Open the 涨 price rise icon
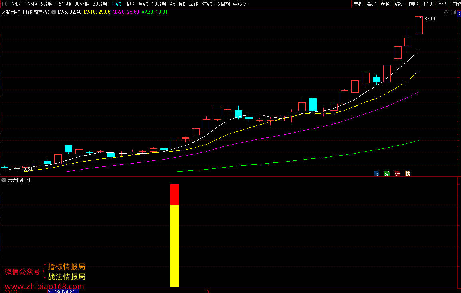Image resolution: width=461 pixels, height=293 pixels. [x=397, y=174]
